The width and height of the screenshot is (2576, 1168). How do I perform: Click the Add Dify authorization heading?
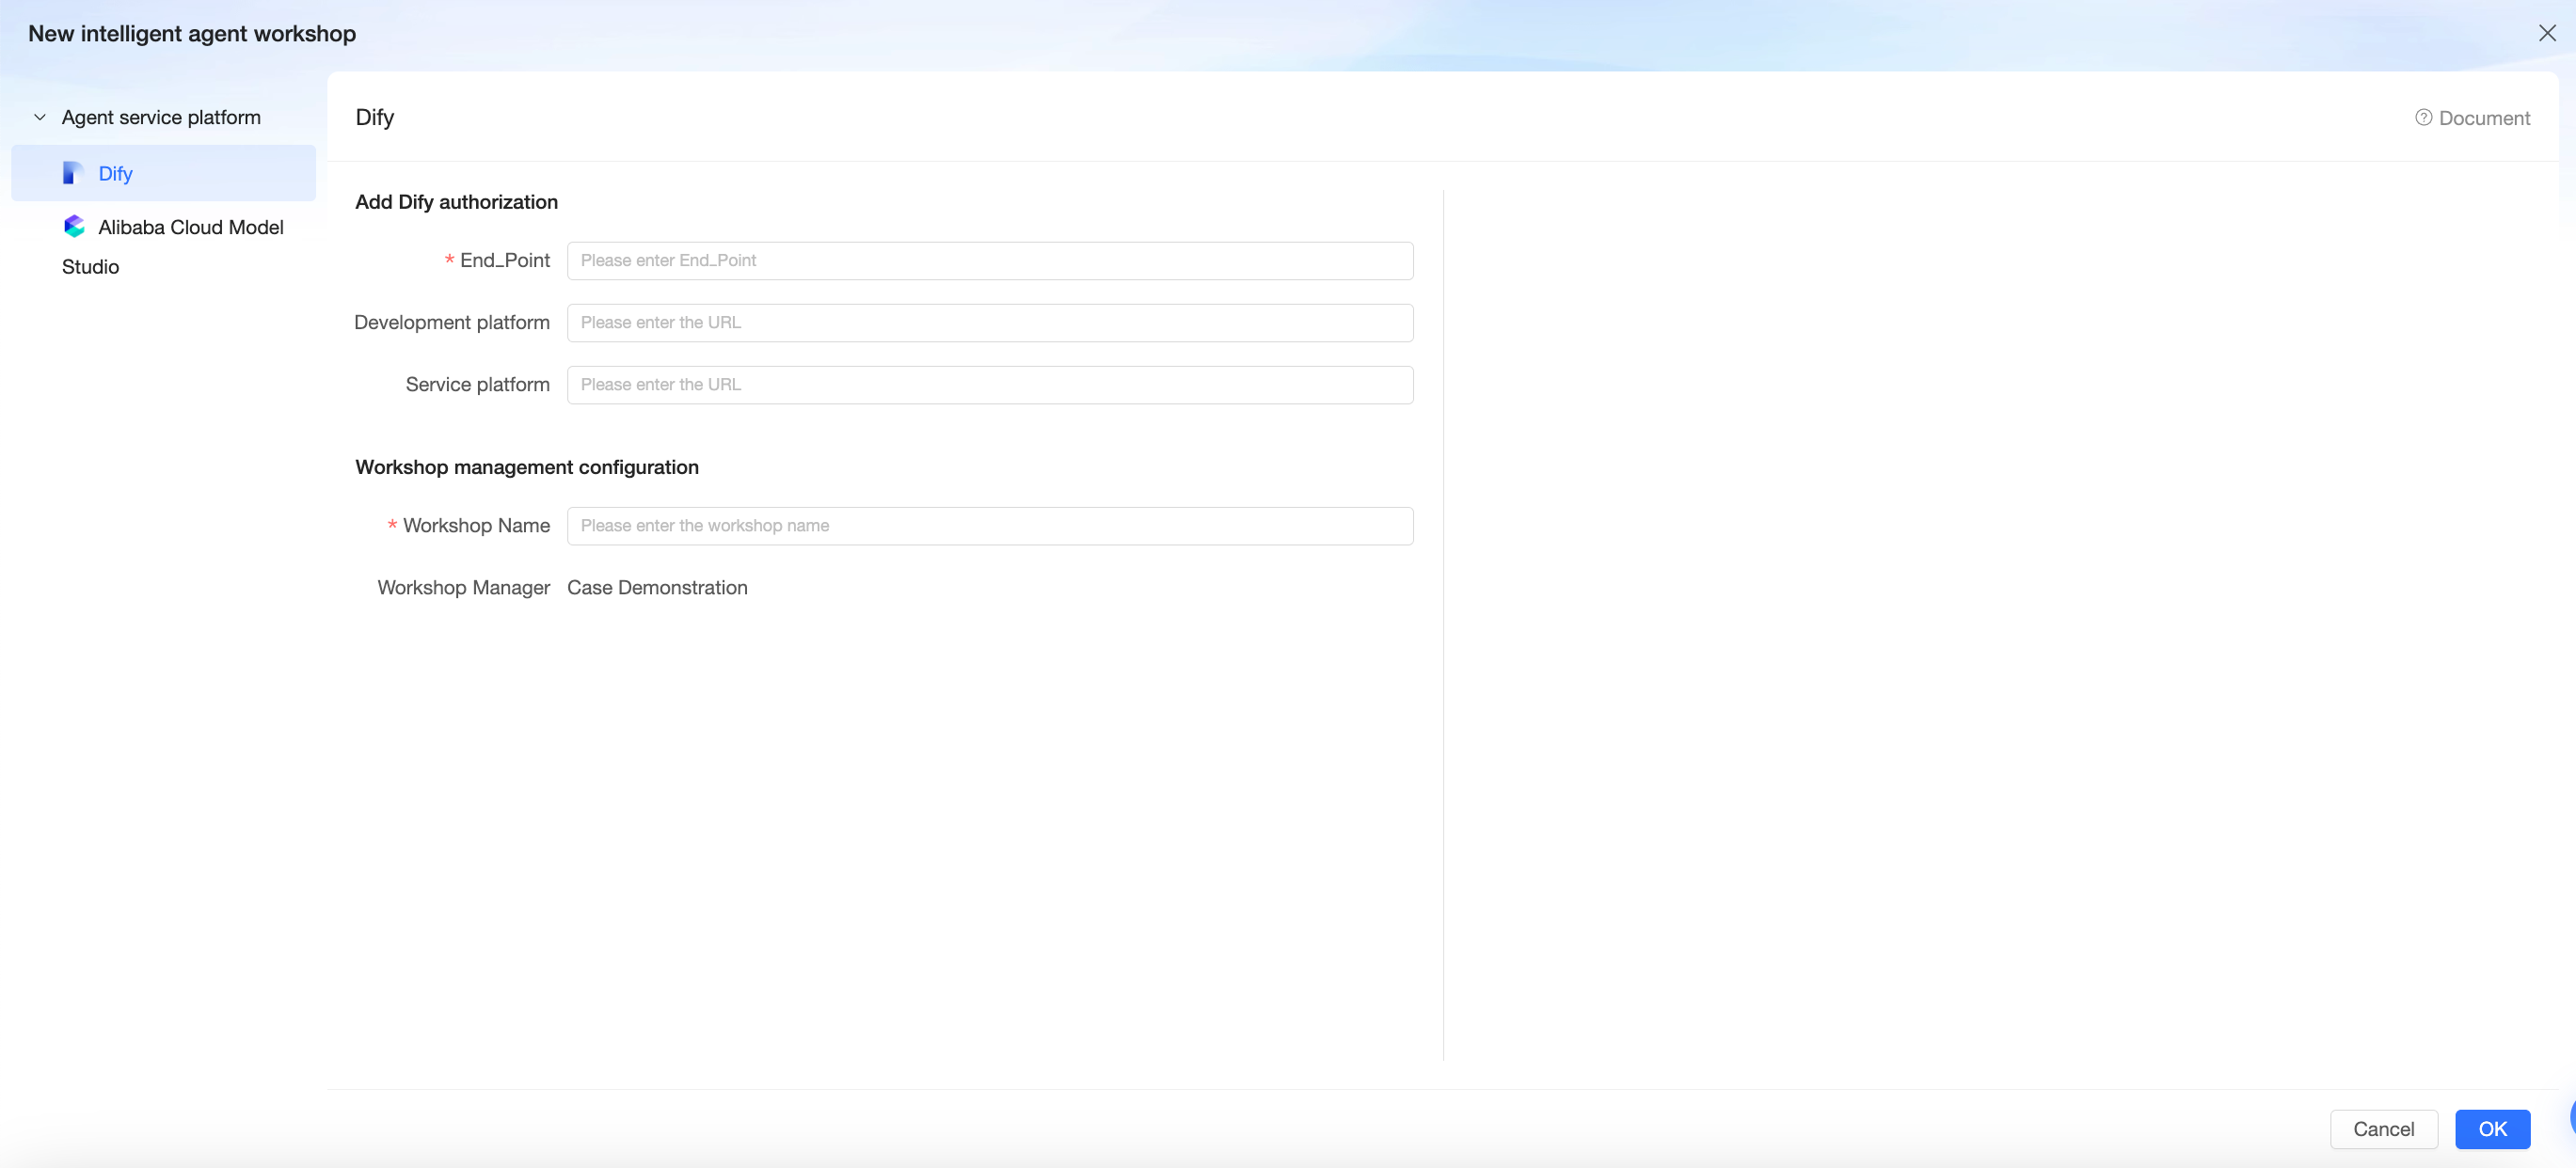tap(457, 202)
